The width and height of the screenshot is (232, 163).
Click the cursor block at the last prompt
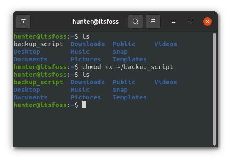pyautogui.click(x=84, y=105)
